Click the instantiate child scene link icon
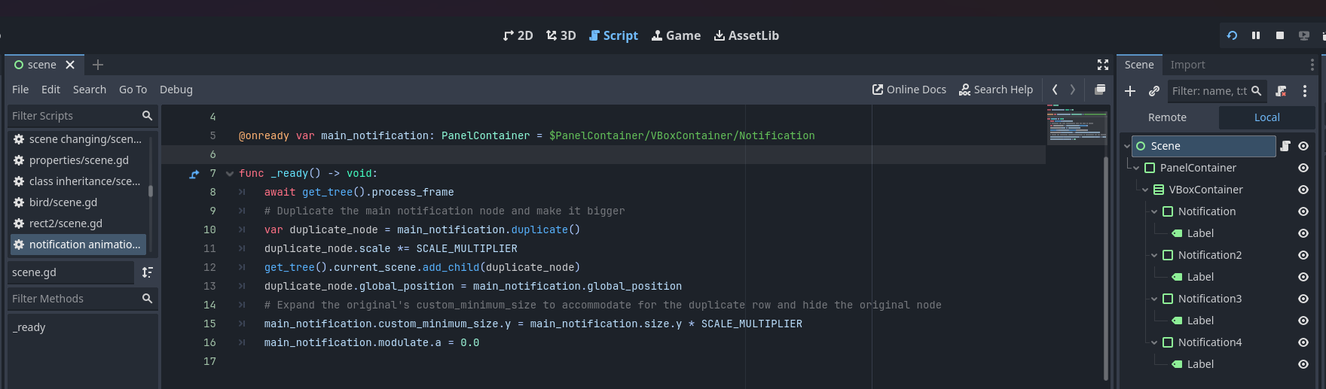Image resolution: width=1326 pixels, height=389 pixels. [x=1153, y=91]
